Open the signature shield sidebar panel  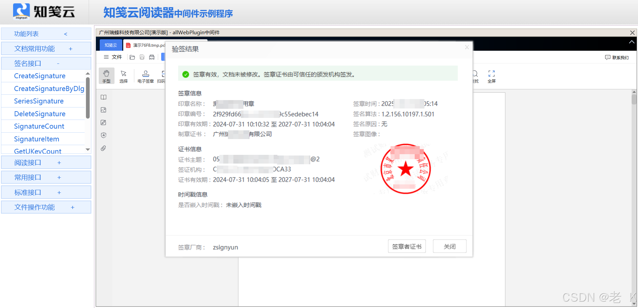[x=103, y=135]
